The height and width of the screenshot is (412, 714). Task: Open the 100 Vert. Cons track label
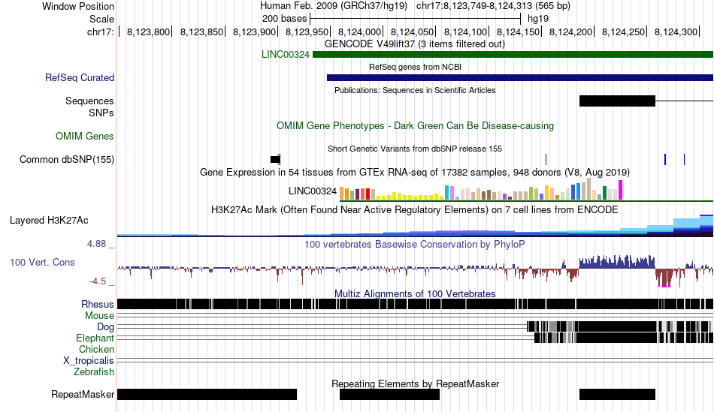(x=42, y=263)
